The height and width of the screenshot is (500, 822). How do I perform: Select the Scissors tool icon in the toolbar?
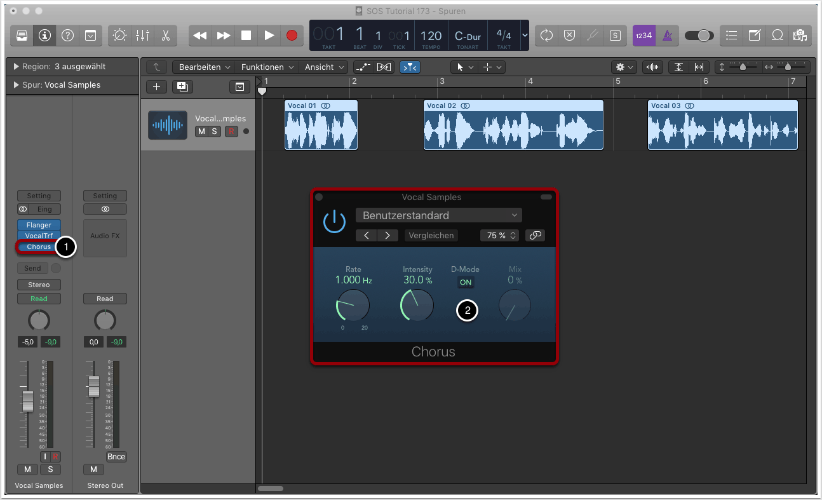[166, 36]
